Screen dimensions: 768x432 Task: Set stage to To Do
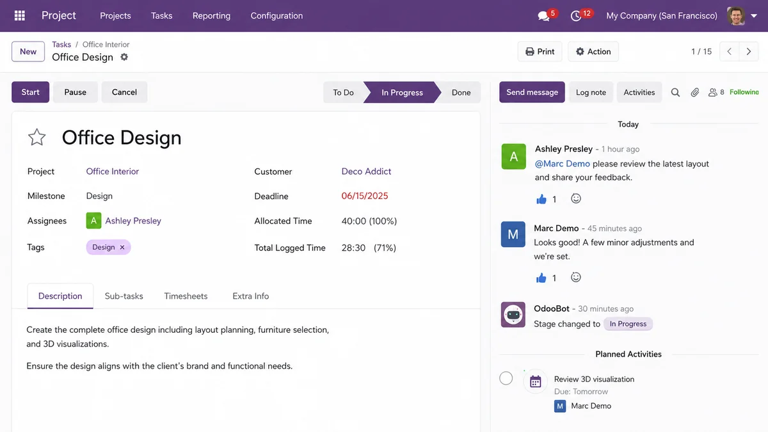point(343,92)
